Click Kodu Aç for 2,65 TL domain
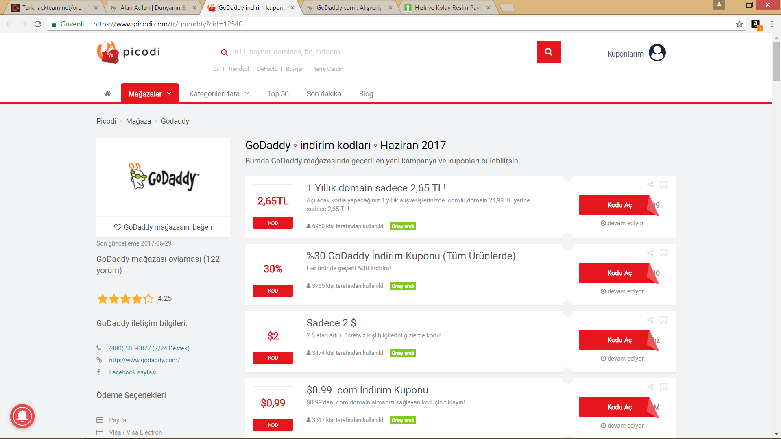The width and height of the screenshot is (781, 439). coord(619,205)
